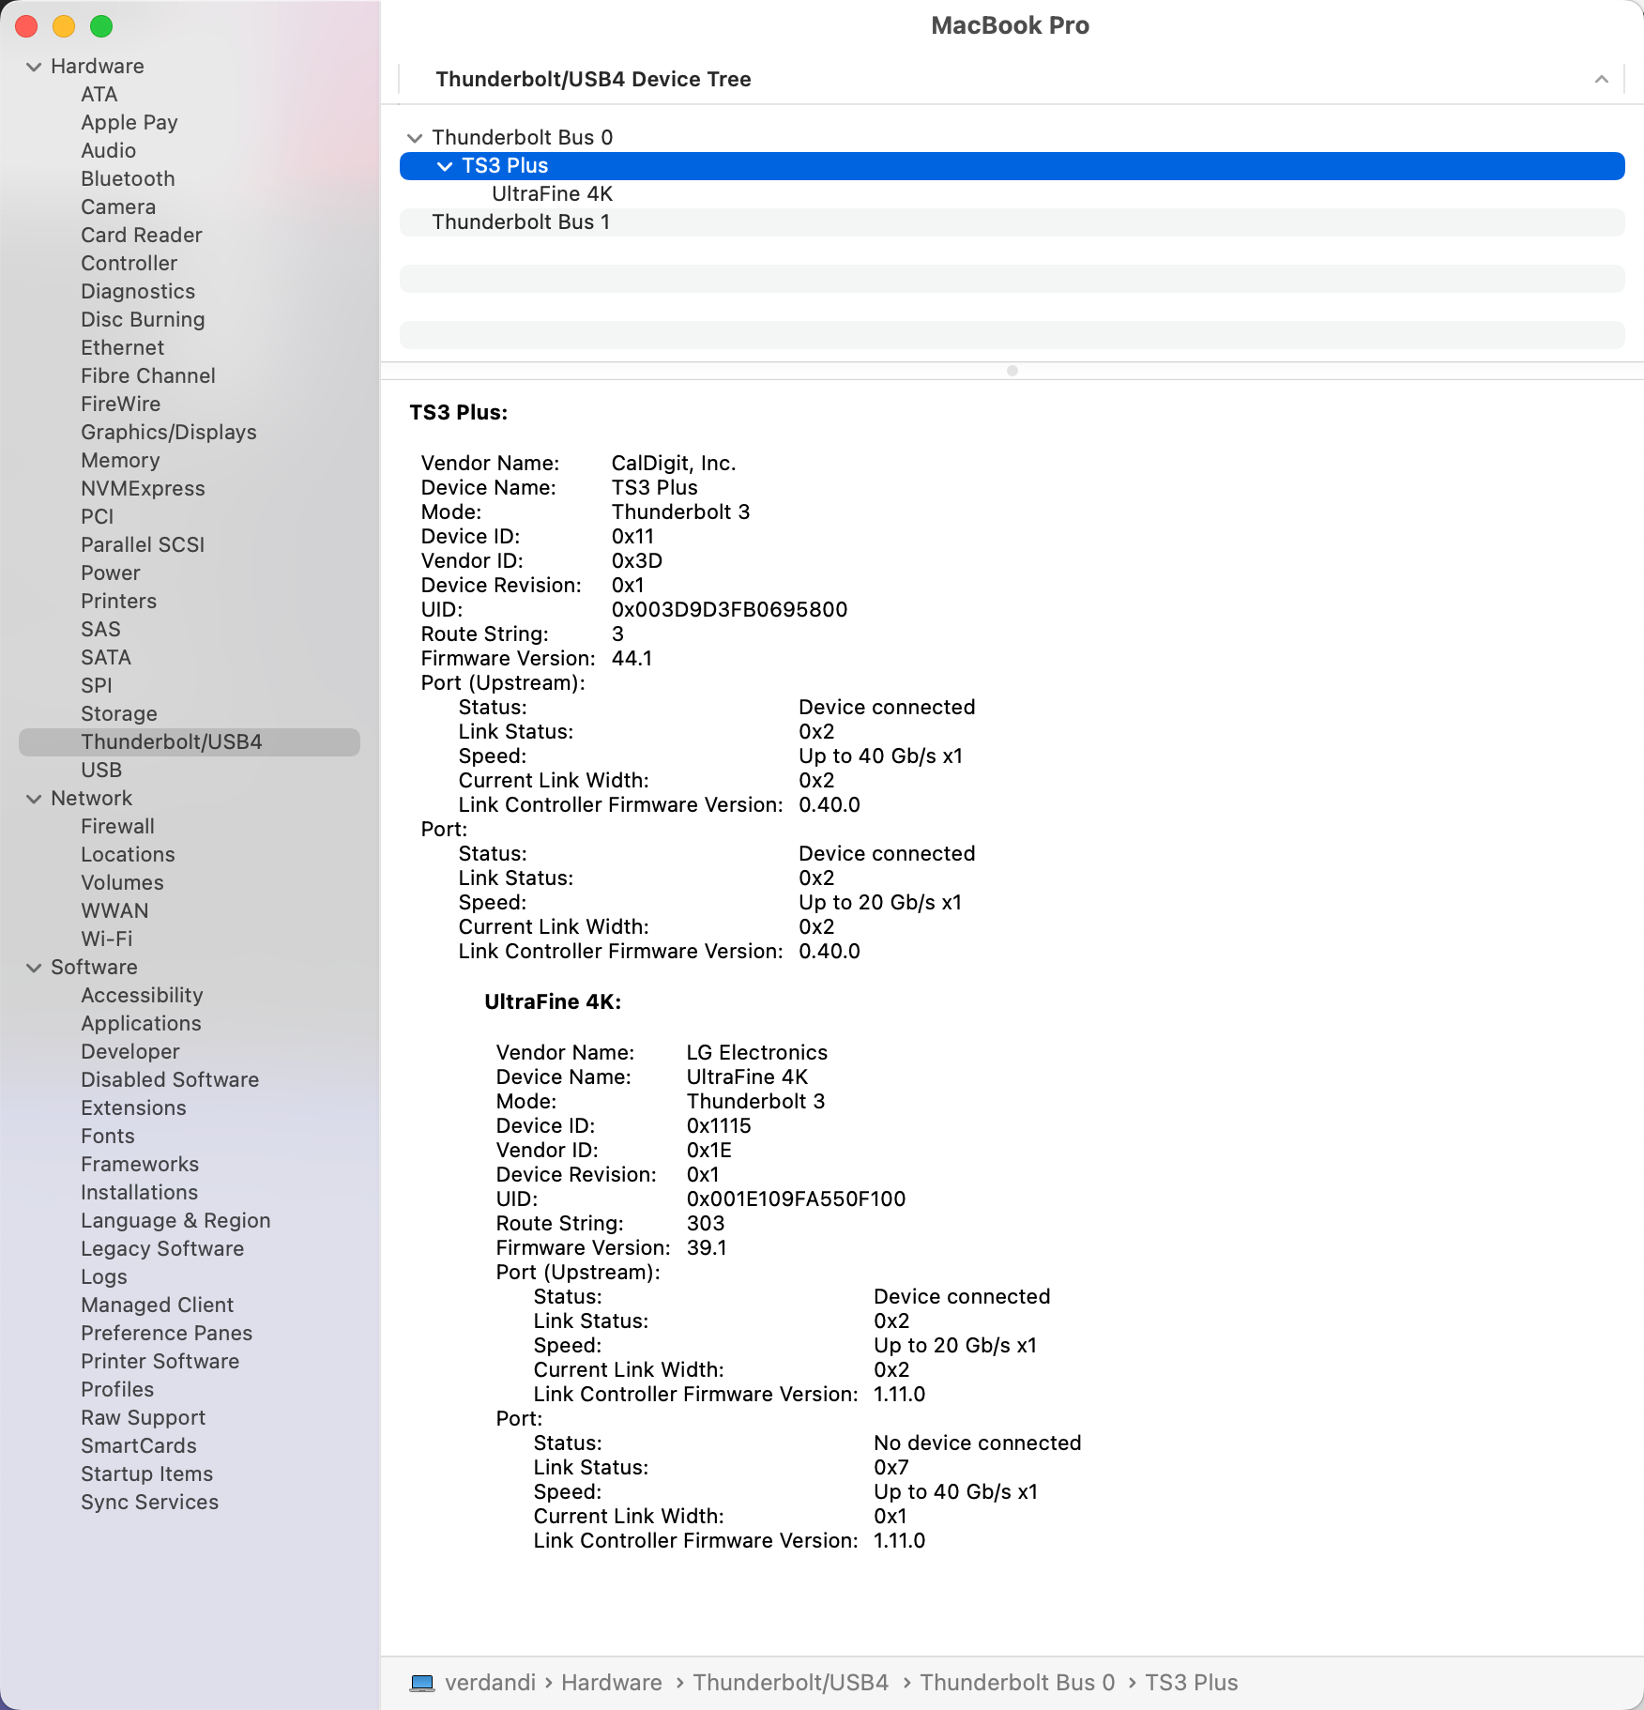Collapse the Network section in sidebar

(34, 799)
